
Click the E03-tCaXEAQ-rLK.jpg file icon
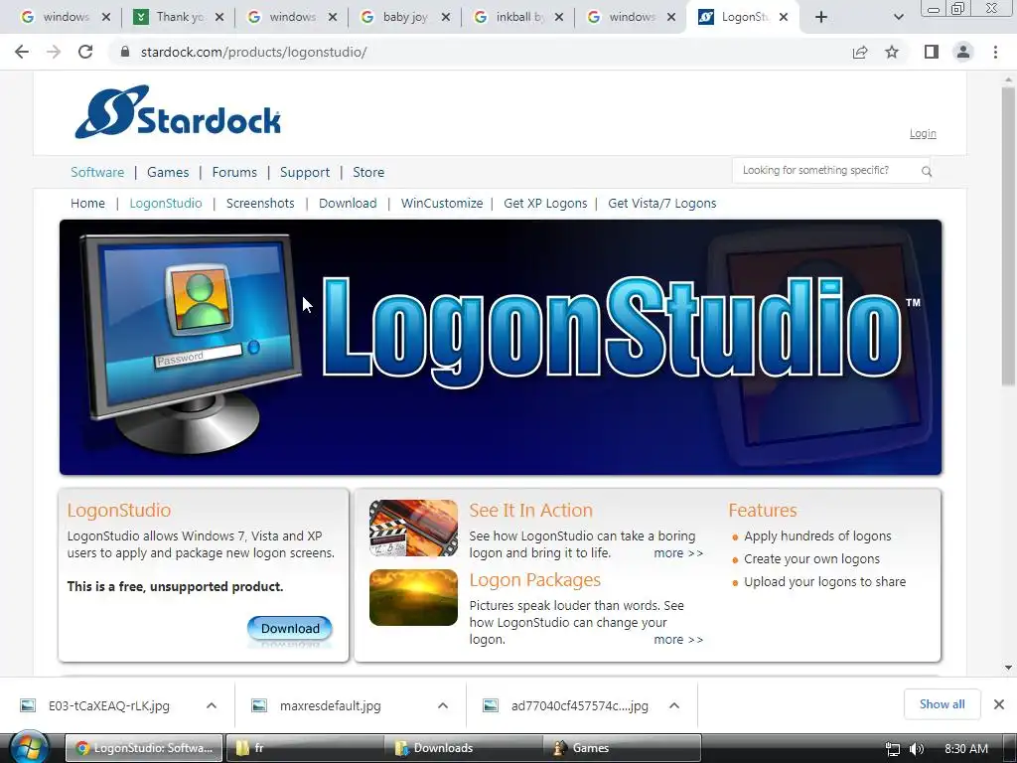(28, 705)
